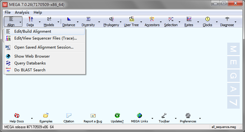Screen dimensions: 245x132
Task: Click the Diversity toolbar icon
Action: [x=88, y=19]
